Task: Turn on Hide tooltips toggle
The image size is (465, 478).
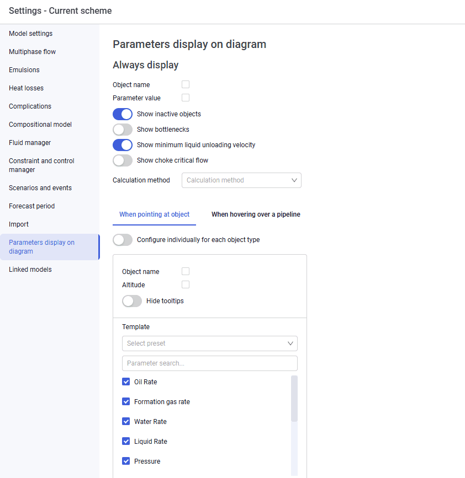Action: point(132,301)
